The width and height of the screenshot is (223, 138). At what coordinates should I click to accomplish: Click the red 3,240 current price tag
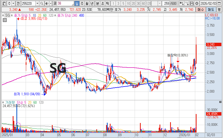pyautogui.click(x=214, y=44)
